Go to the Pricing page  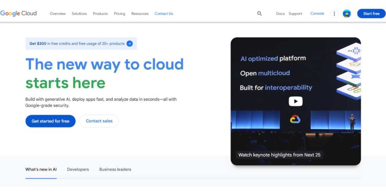click(x=119, y=14)
